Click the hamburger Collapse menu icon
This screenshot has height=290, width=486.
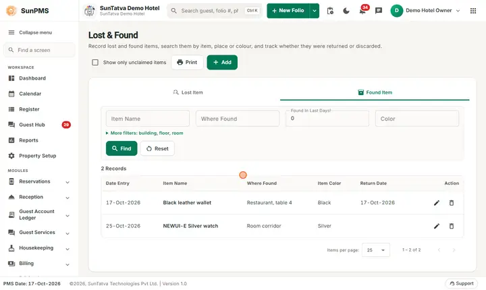click(x=11, y=32)
